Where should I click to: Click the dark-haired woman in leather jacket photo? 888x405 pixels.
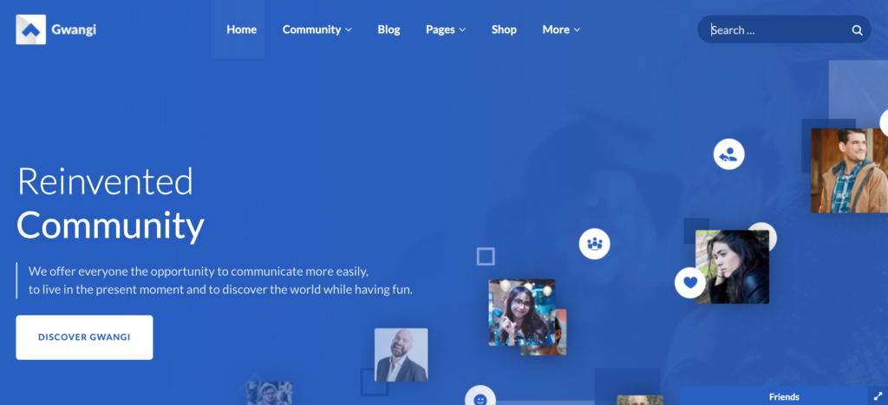point(732,267)
